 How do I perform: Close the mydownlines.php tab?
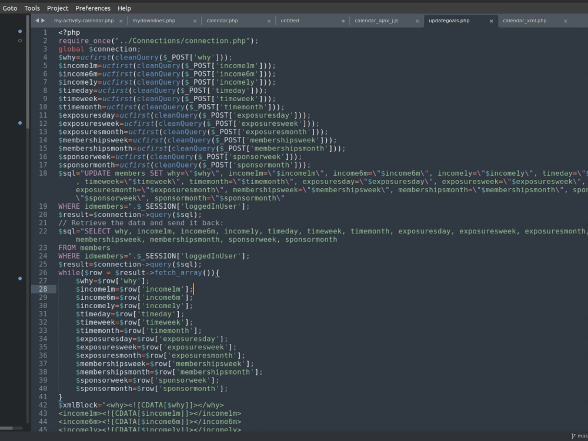coord(195,21)
